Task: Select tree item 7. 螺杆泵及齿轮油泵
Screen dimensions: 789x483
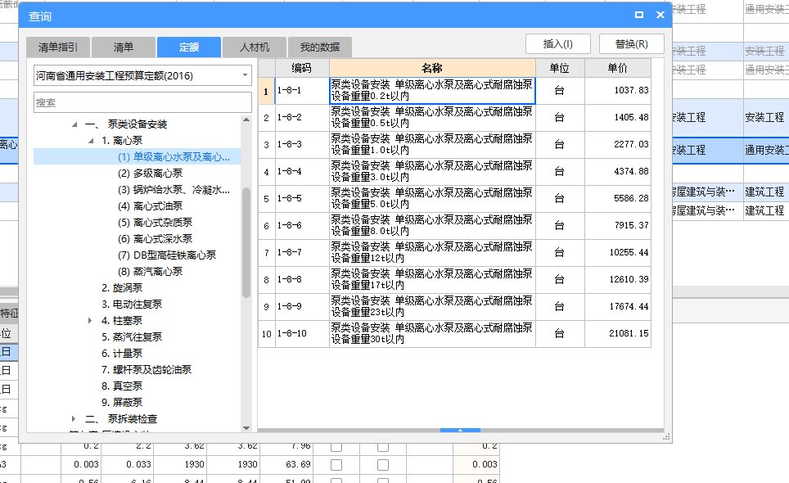Action: click(x=147, y=370)
